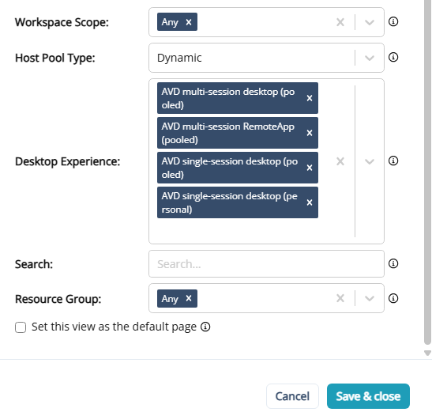View info icon for Desktop Experience
The height and width of the screenshot is (412, 432).
[393, 161]
